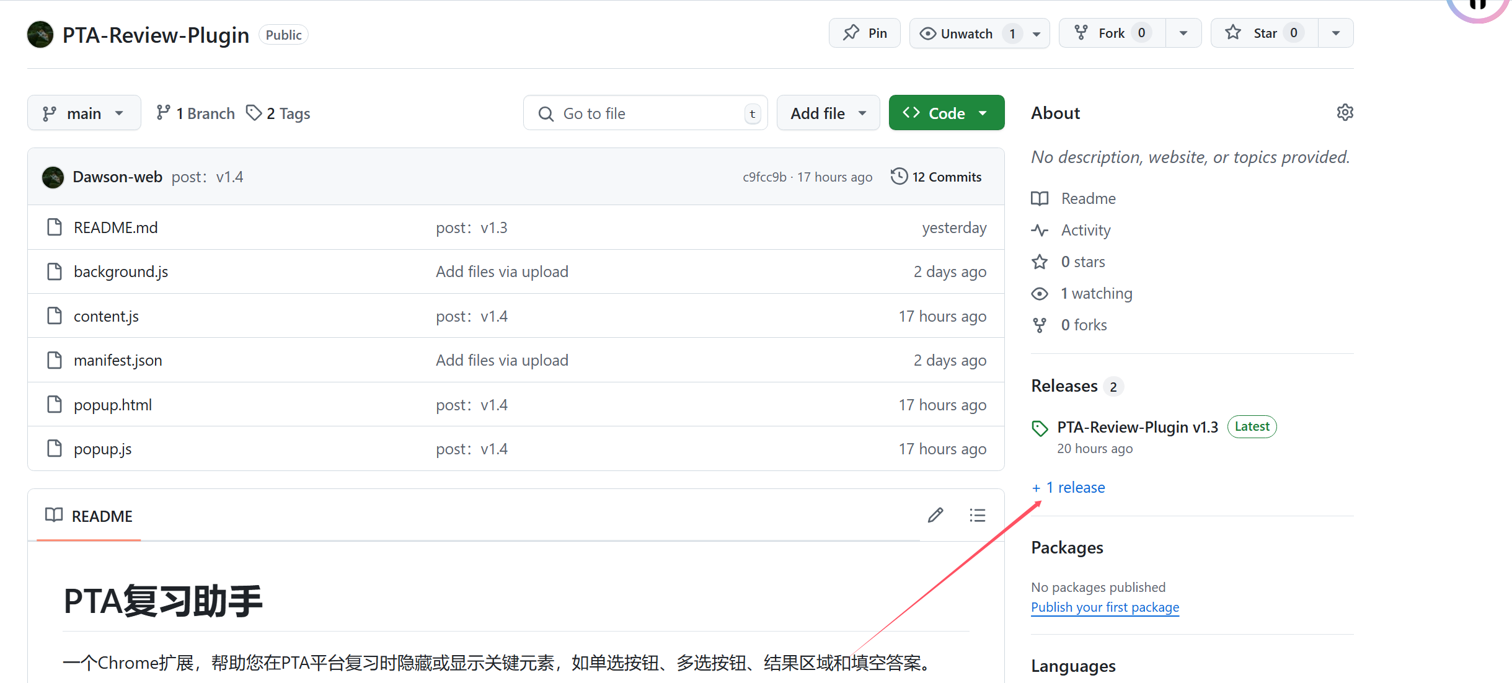Screen dimensions: 1512x683
Task: Follow the Publish your first package link
Action: pos(1105,607)
